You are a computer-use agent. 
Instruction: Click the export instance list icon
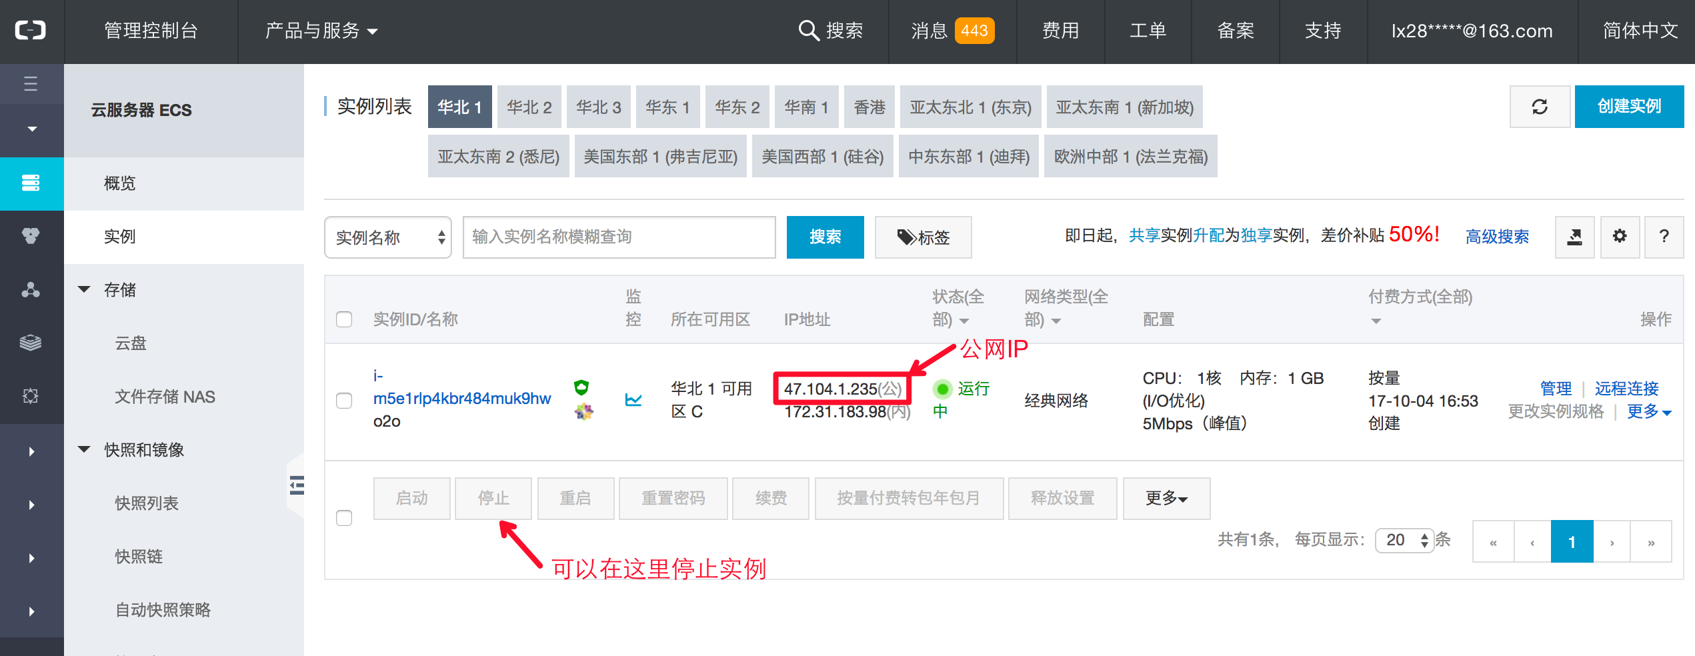pyautogui.click(x=1574, y=237)
